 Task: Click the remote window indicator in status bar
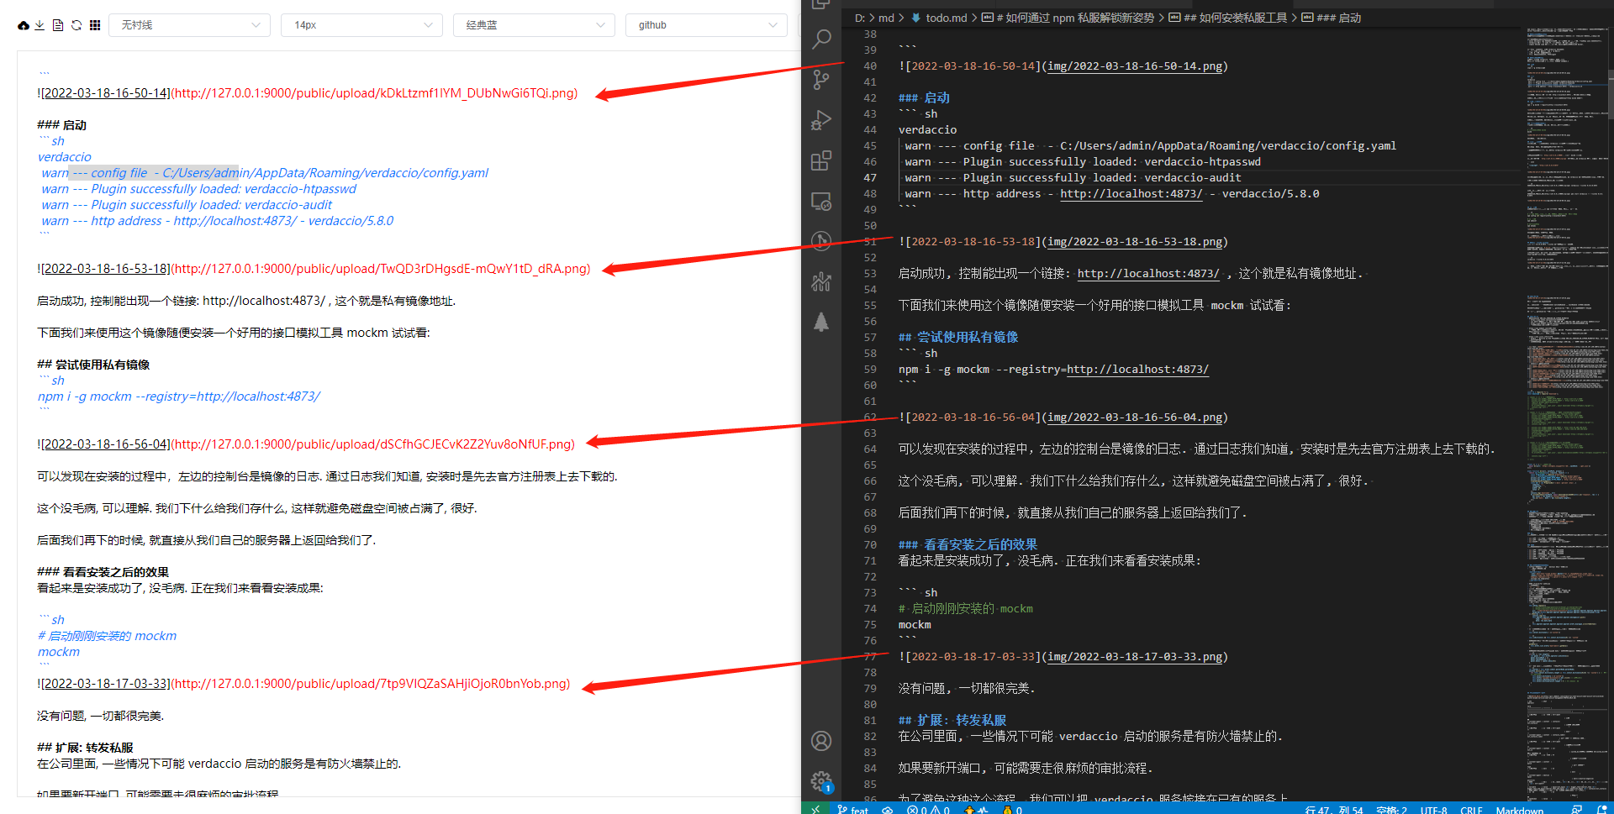pyautogui.click(x=815, y=809)
